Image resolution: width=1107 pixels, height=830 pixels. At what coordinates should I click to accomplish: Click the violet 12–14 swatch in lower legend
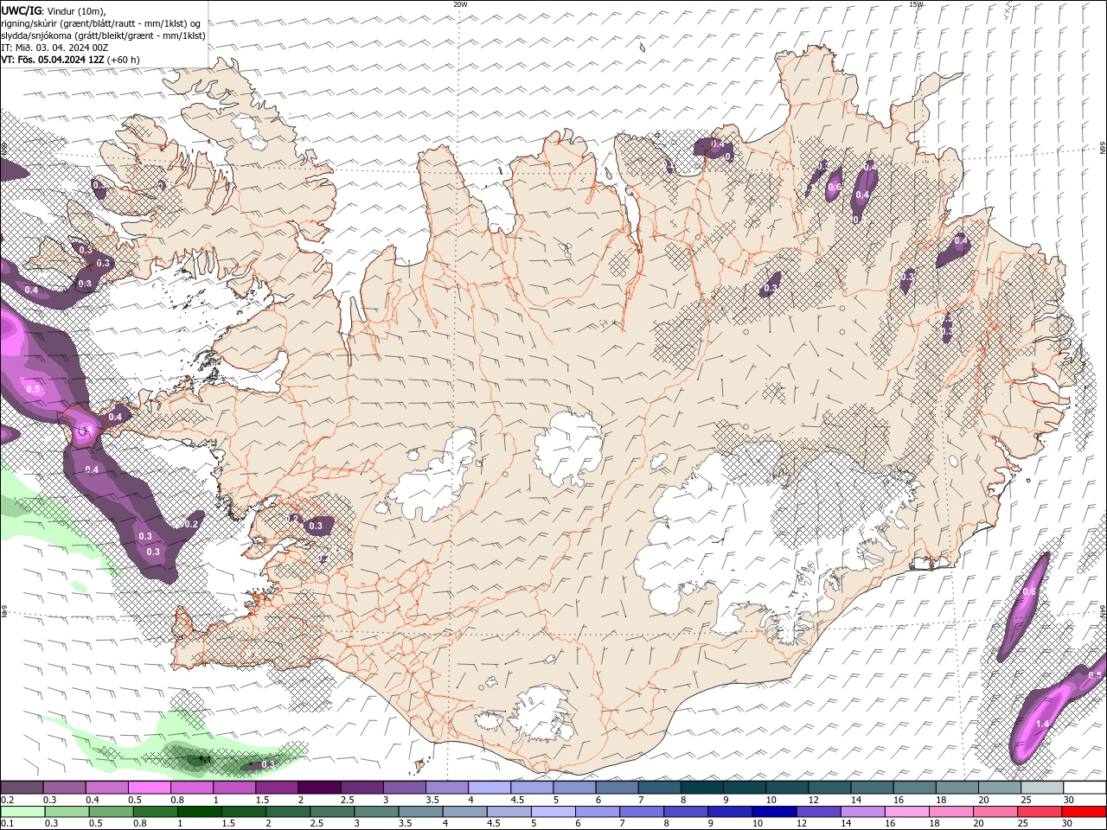(x=818, y=812)
